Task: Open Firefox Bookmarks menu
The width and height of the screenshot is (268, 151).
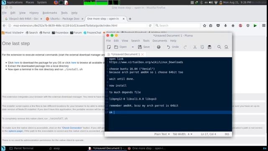Action: pyautogui.click(x=49, y=13)
